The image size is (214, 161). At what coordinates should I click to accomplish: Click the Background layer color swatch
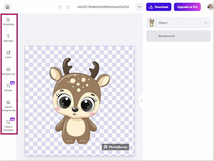(x=152, y=36)
